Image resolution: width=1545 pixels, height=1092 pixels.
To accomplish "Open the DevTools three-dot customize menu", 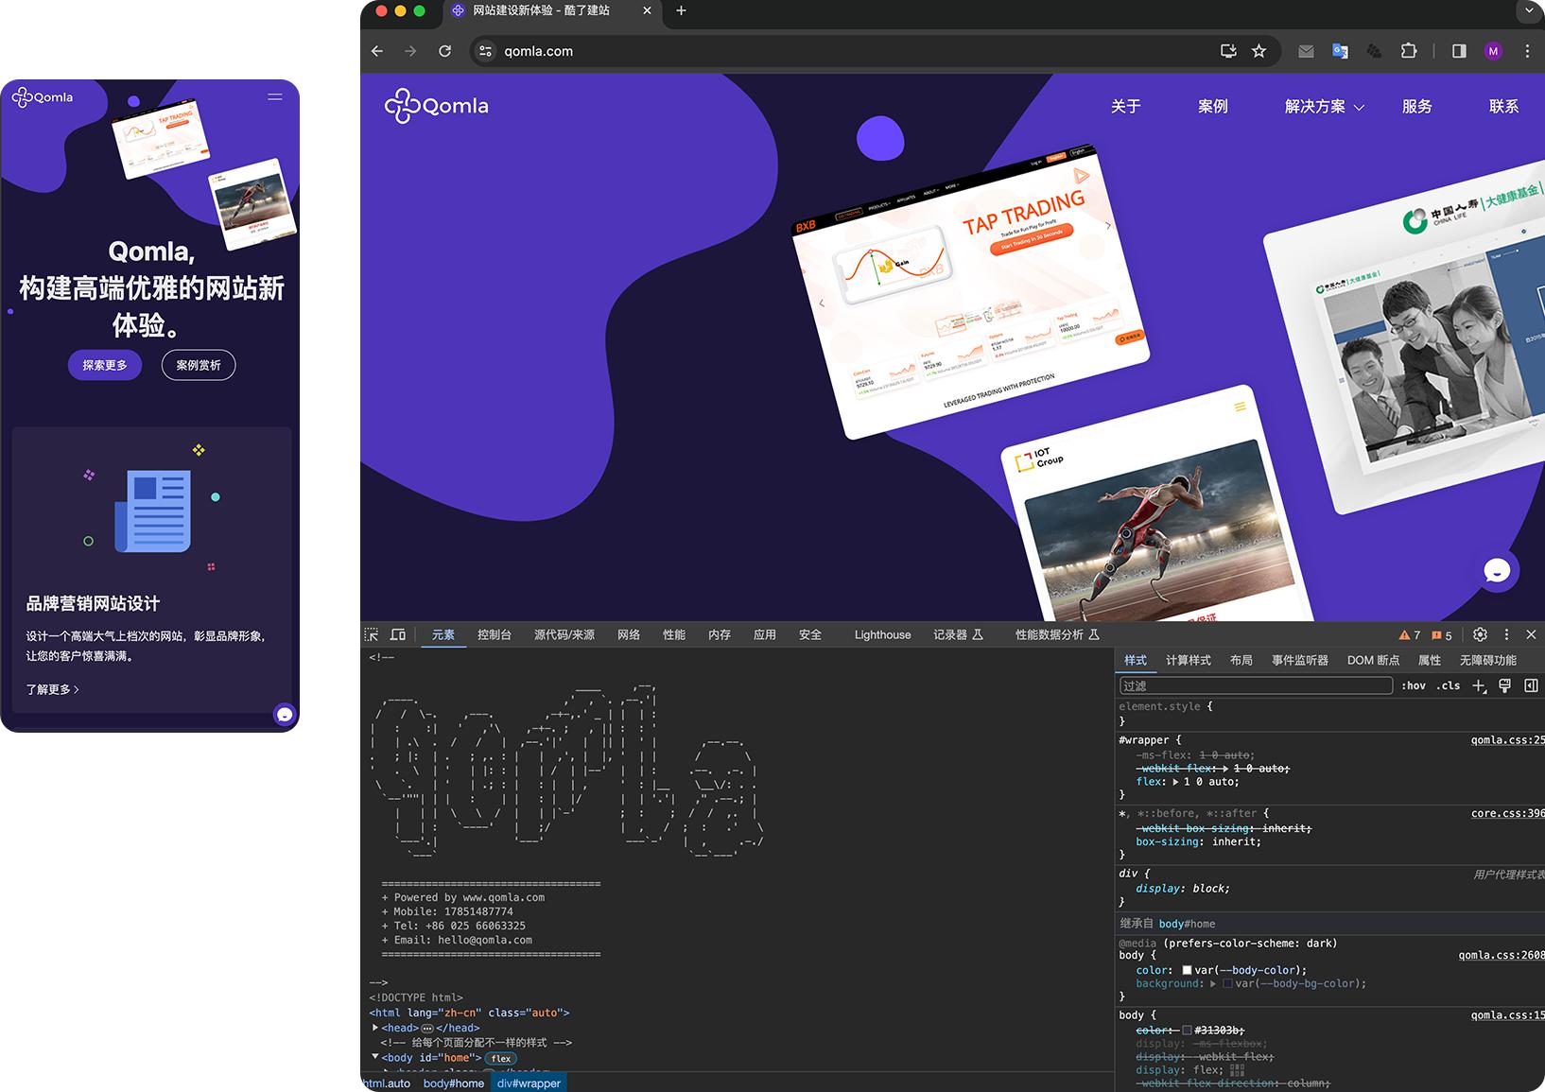I will pos(1506,634).
